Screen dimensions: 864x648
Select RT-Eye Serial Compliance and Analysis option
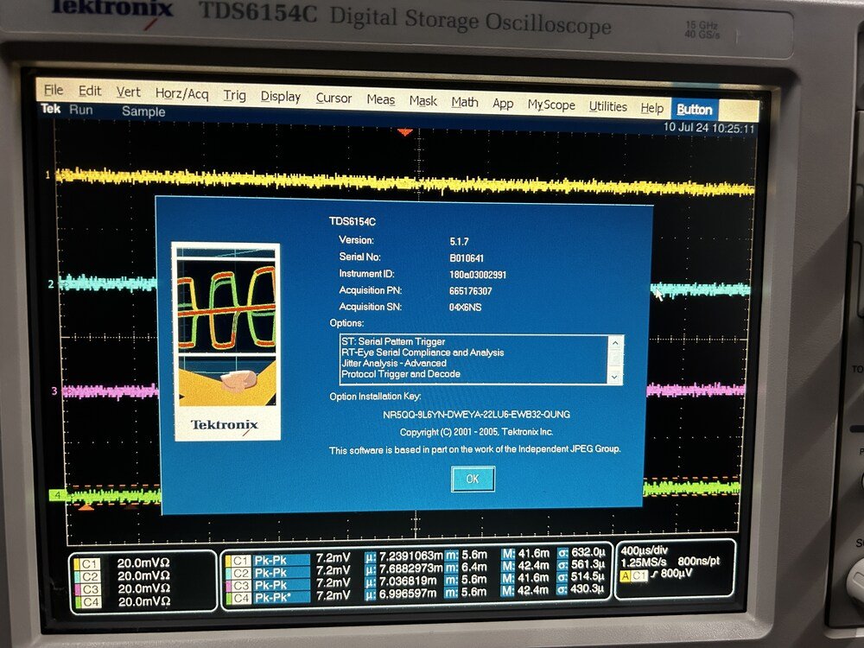tap(422, 353)
